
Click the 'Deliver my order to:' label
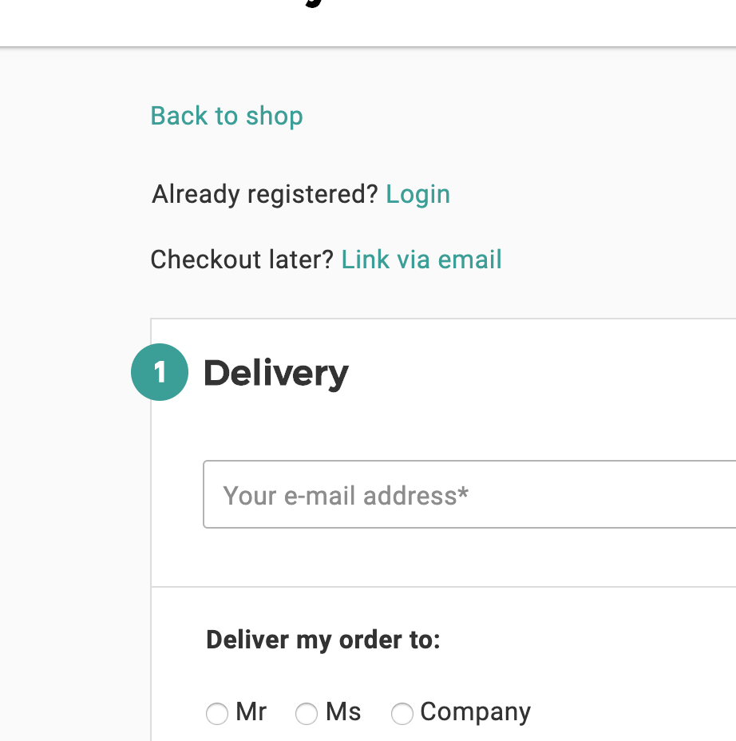[x=323, y=640]
